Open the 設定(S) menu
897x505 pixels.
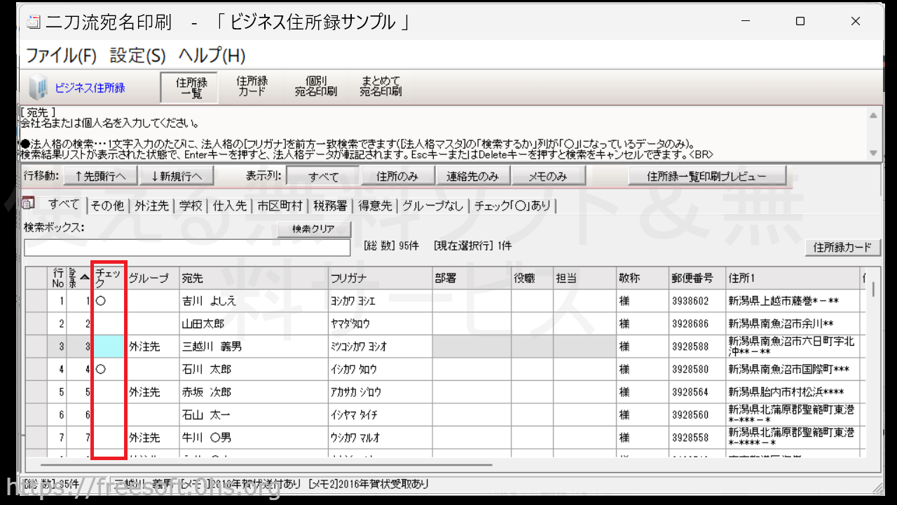(x=137, y=55)
